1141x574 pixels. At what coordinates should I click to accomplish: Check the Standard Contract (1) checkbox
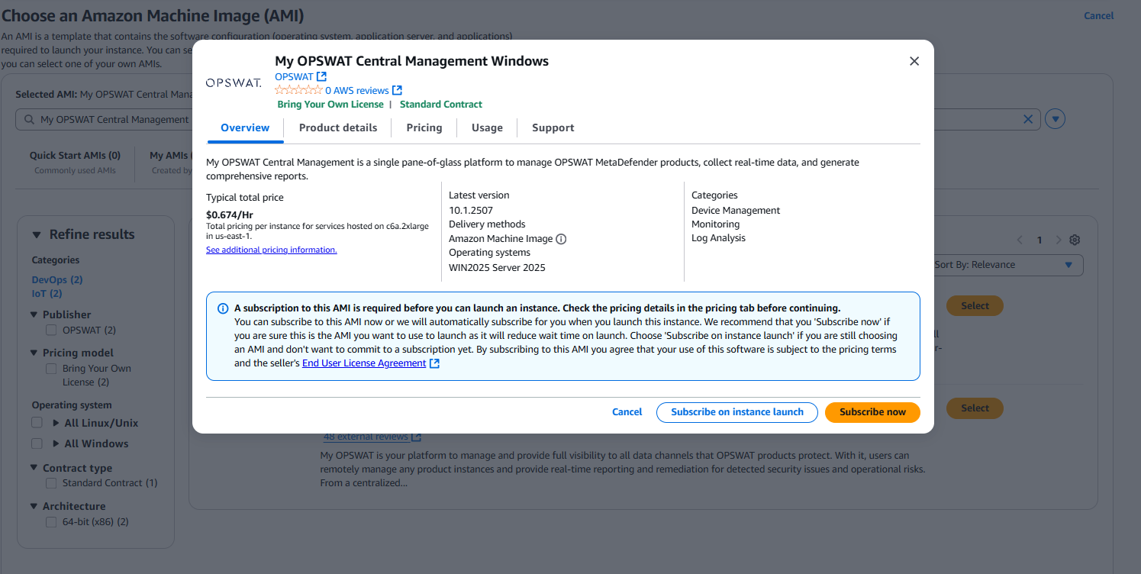tap(51, 483)
